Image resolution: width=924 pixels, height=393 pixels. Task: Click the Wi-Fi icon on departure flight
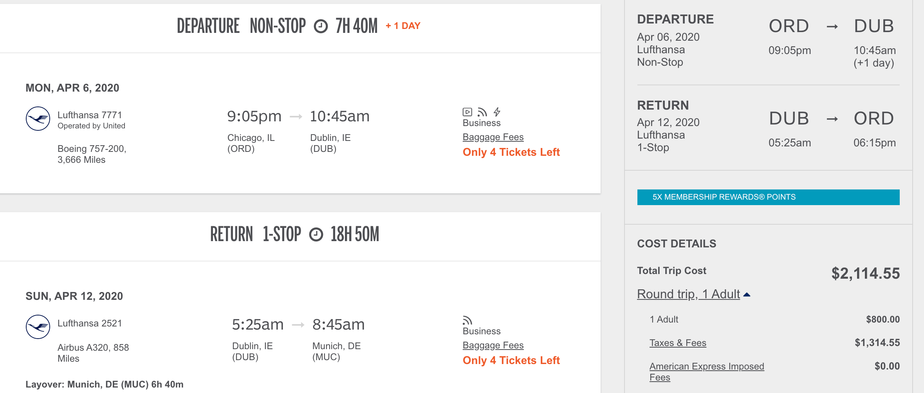pos(482,112)
